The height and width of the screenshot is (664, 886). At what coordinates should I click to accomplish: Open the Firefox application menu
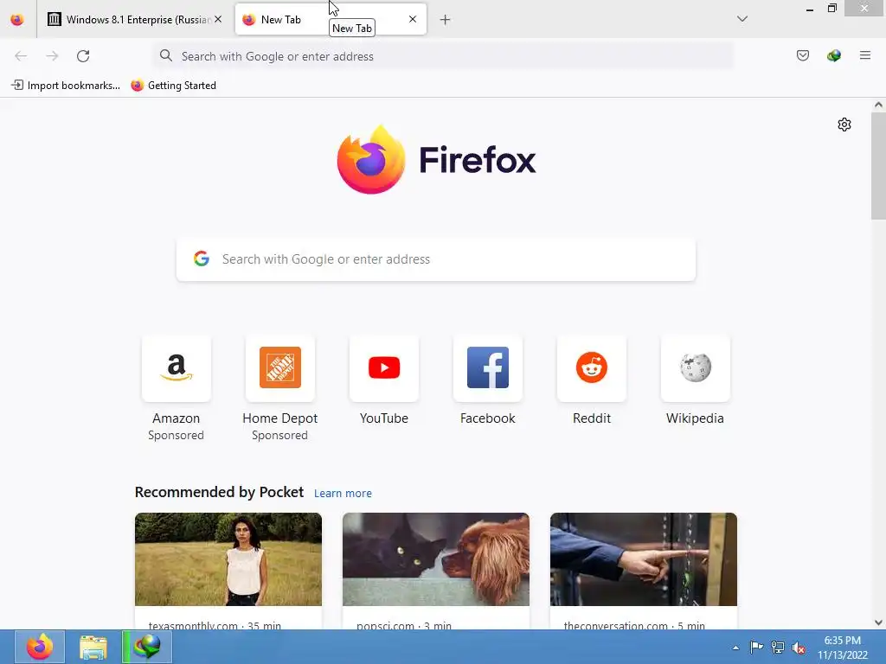(x=865, y=55)
